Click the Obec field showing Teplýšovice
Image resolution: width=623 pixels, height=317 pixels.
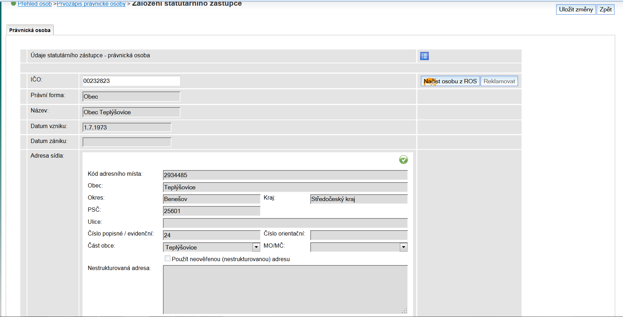[285, 187]
